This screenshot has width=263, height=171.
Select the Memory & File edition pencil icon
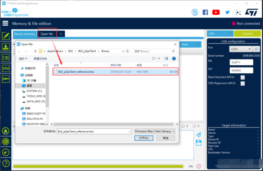click(6, 36)
